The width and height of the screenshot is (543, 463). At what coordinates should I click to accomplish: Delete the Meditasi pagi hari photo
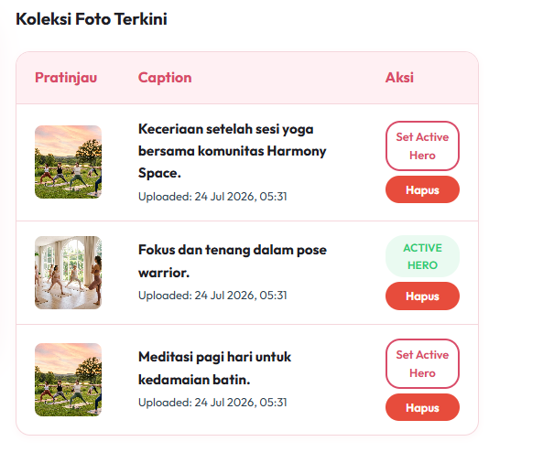point(422,407)
